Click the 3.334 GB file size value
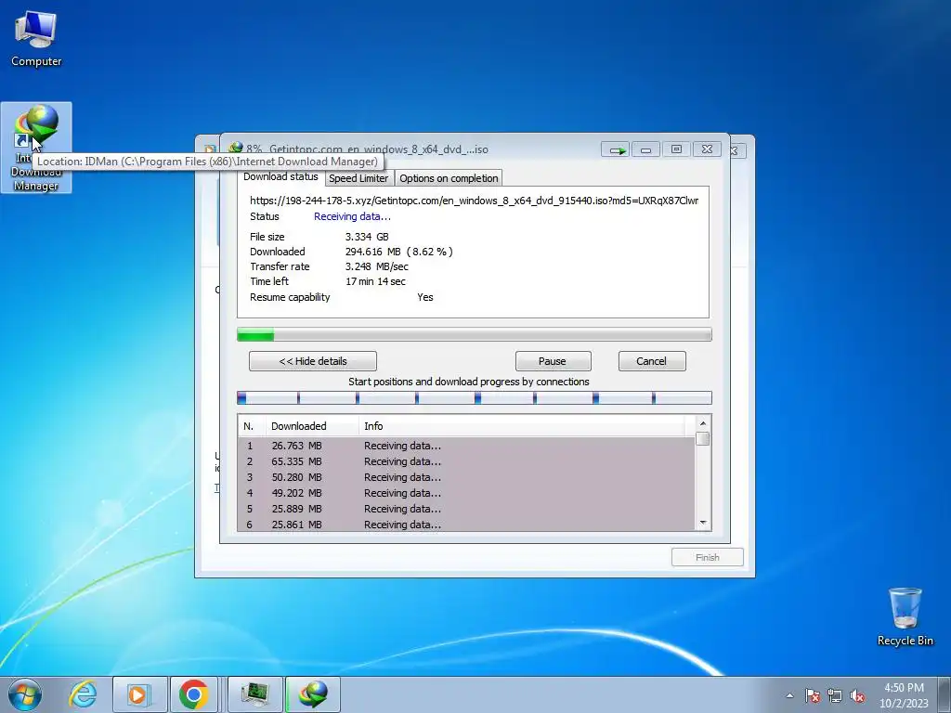The width and height of the screenshot is (951, 713). (x=367, y=237)
